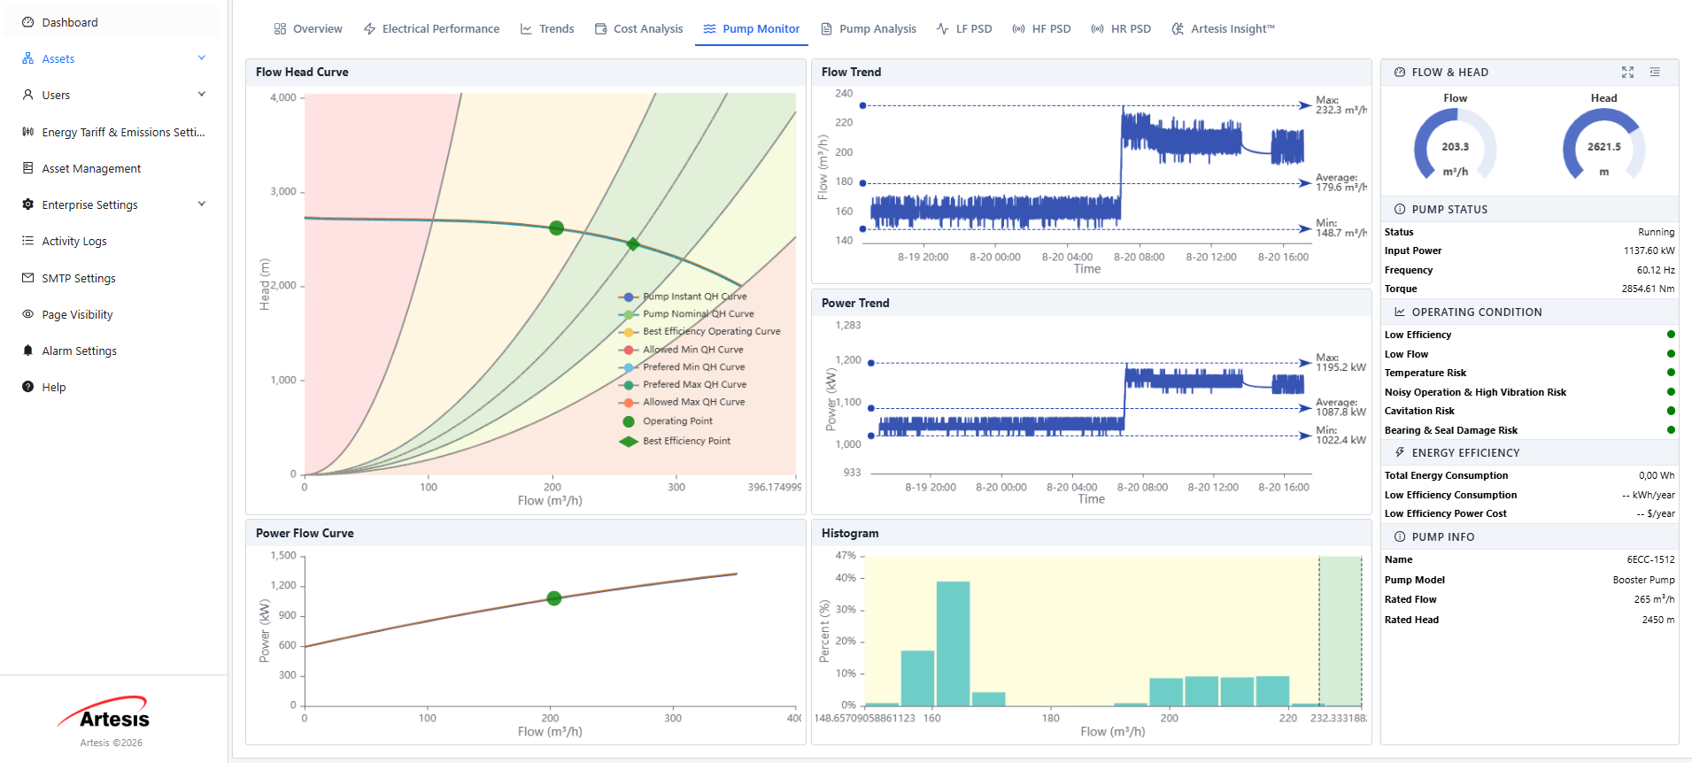The height and width of the screenshot is (763, 1692).
Task: Click the Pump Analysis document icon
Action: point(826,29)
